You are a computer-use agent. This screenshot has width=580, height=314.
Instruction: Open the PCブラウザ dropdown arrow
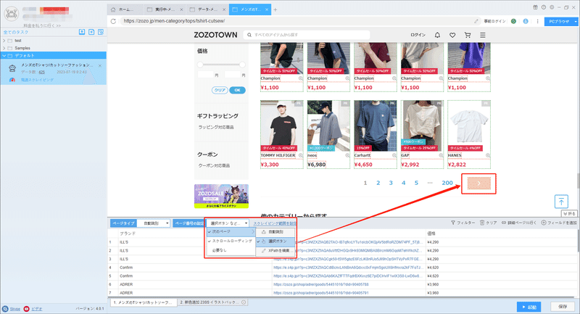click(576, 22)
